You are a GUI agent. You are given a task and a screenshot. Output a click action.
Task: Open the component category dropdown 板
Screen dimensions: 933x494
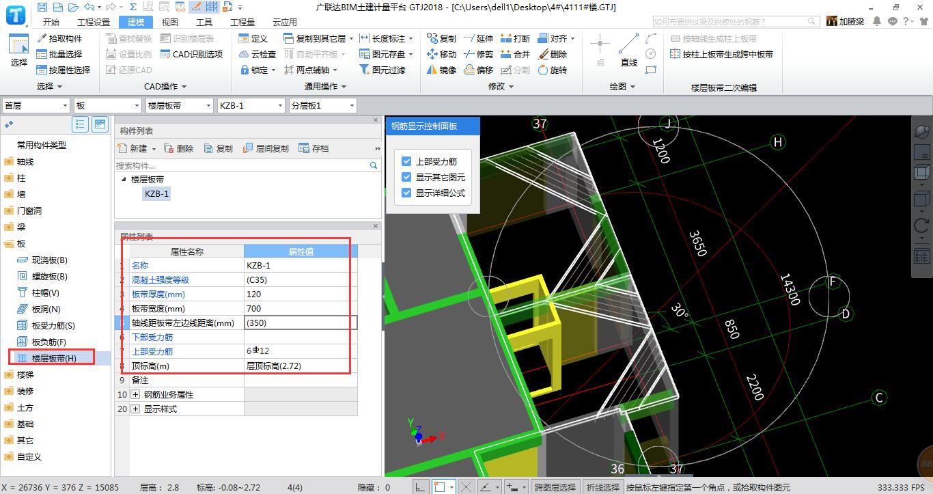[107, 105]
